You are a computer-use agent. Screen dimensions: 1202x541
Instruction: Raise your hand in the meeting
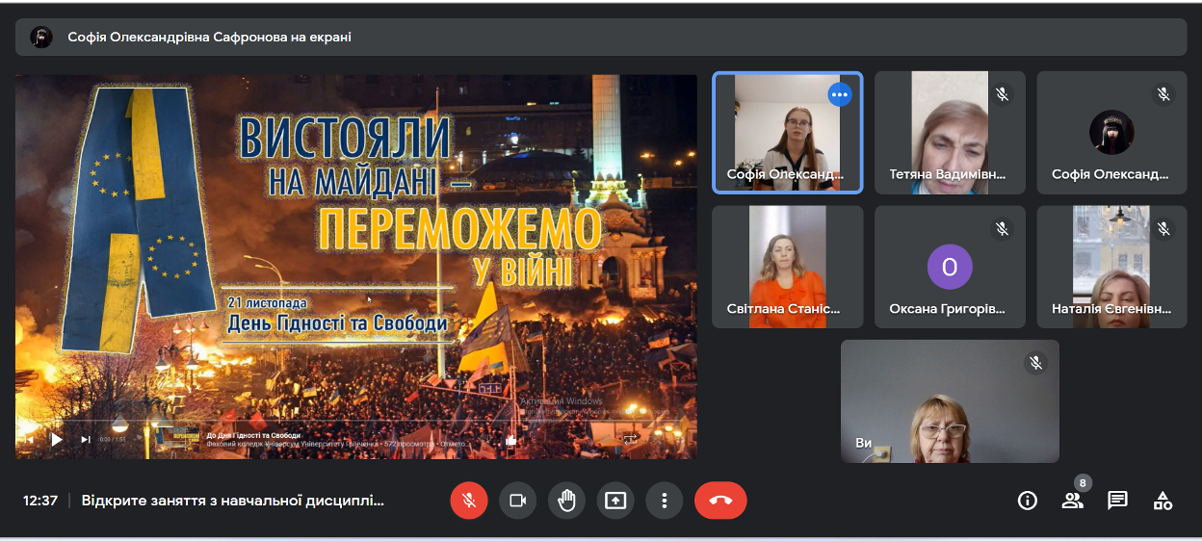tap(566, 501)
